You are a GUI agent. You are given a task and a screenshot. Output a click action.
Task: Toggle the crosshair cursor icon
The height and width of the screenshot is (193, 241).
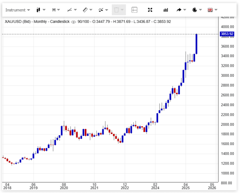point(134,10)
